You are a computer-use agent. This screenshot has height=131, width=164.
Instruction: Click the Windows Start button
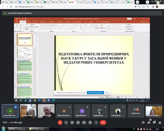click(4, 129)
